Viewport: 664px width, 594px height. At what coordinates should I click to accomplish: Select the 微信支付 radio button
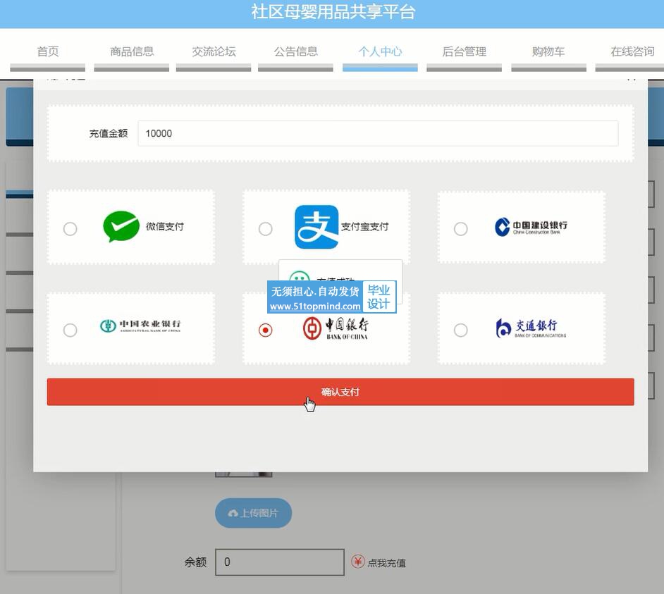click(70, 229)
